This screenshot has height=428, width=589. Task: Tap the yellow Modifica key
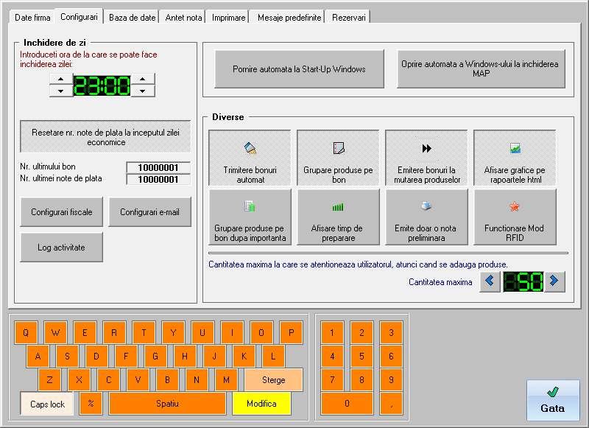(x=261, y=404)
